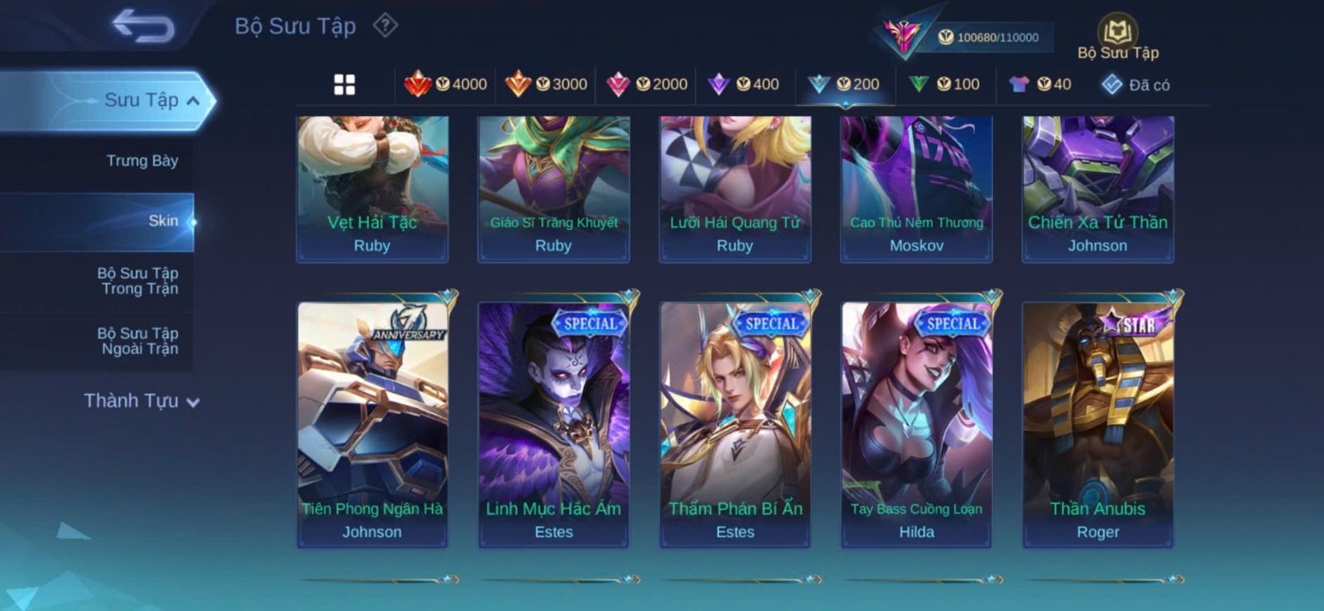Filter skins by 4000 point red gem
The width and height of the screenshot is (1324, 611).
coord(445,84)
